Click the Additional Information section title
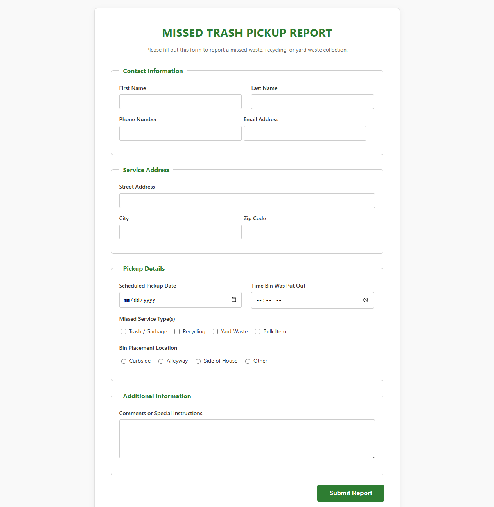The image size is (494, 507). click(x=157, y=396)
